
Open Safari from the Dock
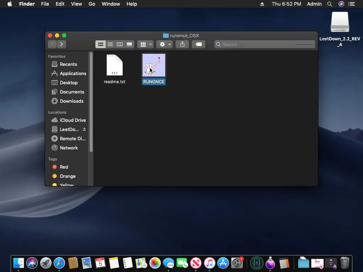(x=60, y=263)
